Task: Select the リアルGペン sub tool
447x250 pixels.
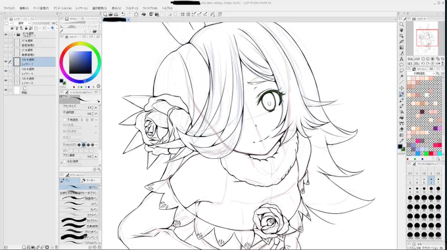Action: coord(80,243)
